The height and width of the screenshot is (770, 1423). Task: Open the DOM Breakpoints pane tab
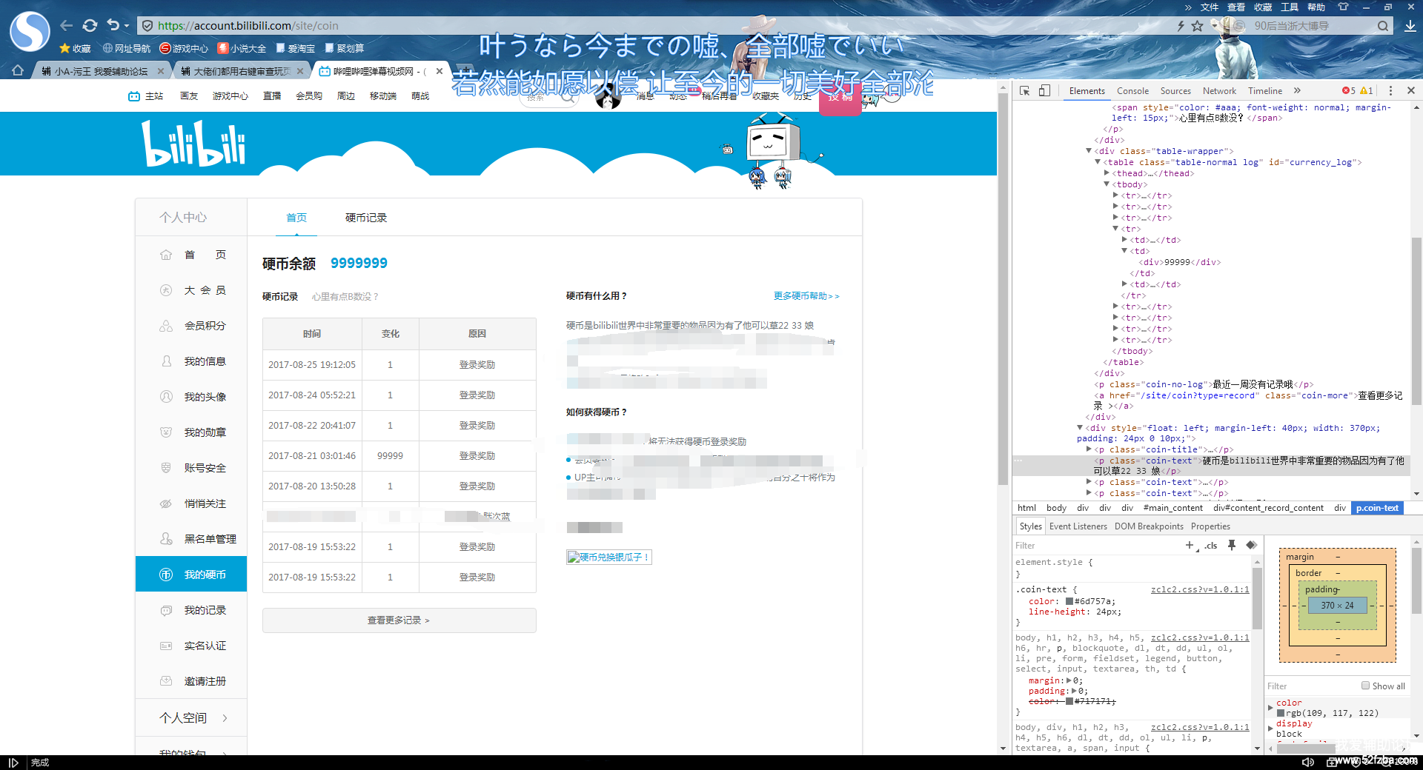point(1149,526)
